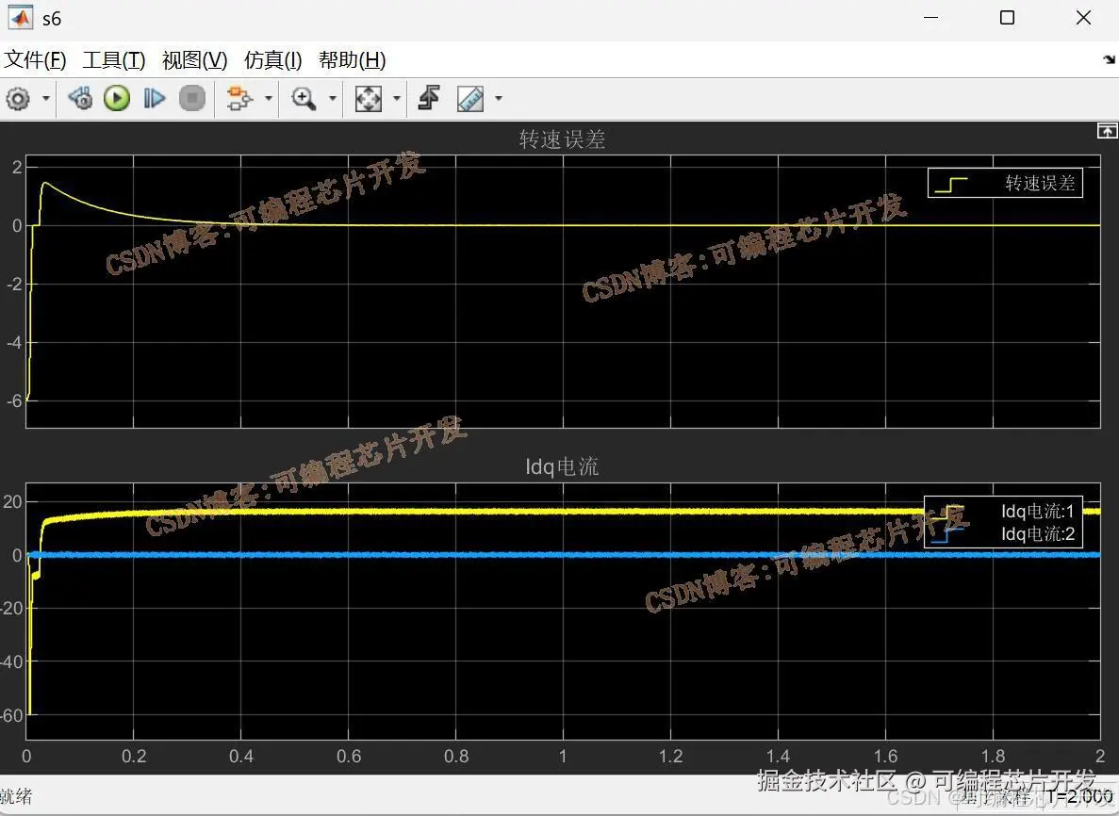Run the simulation with the play button
1119x816 pixels.
click(x=117, y=98)
